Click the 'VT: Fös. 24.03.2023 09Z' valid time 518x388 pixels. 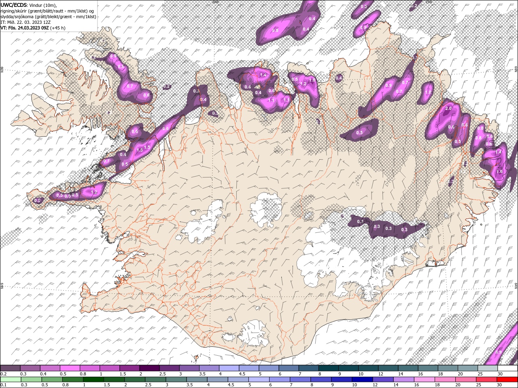pos(25,28)
